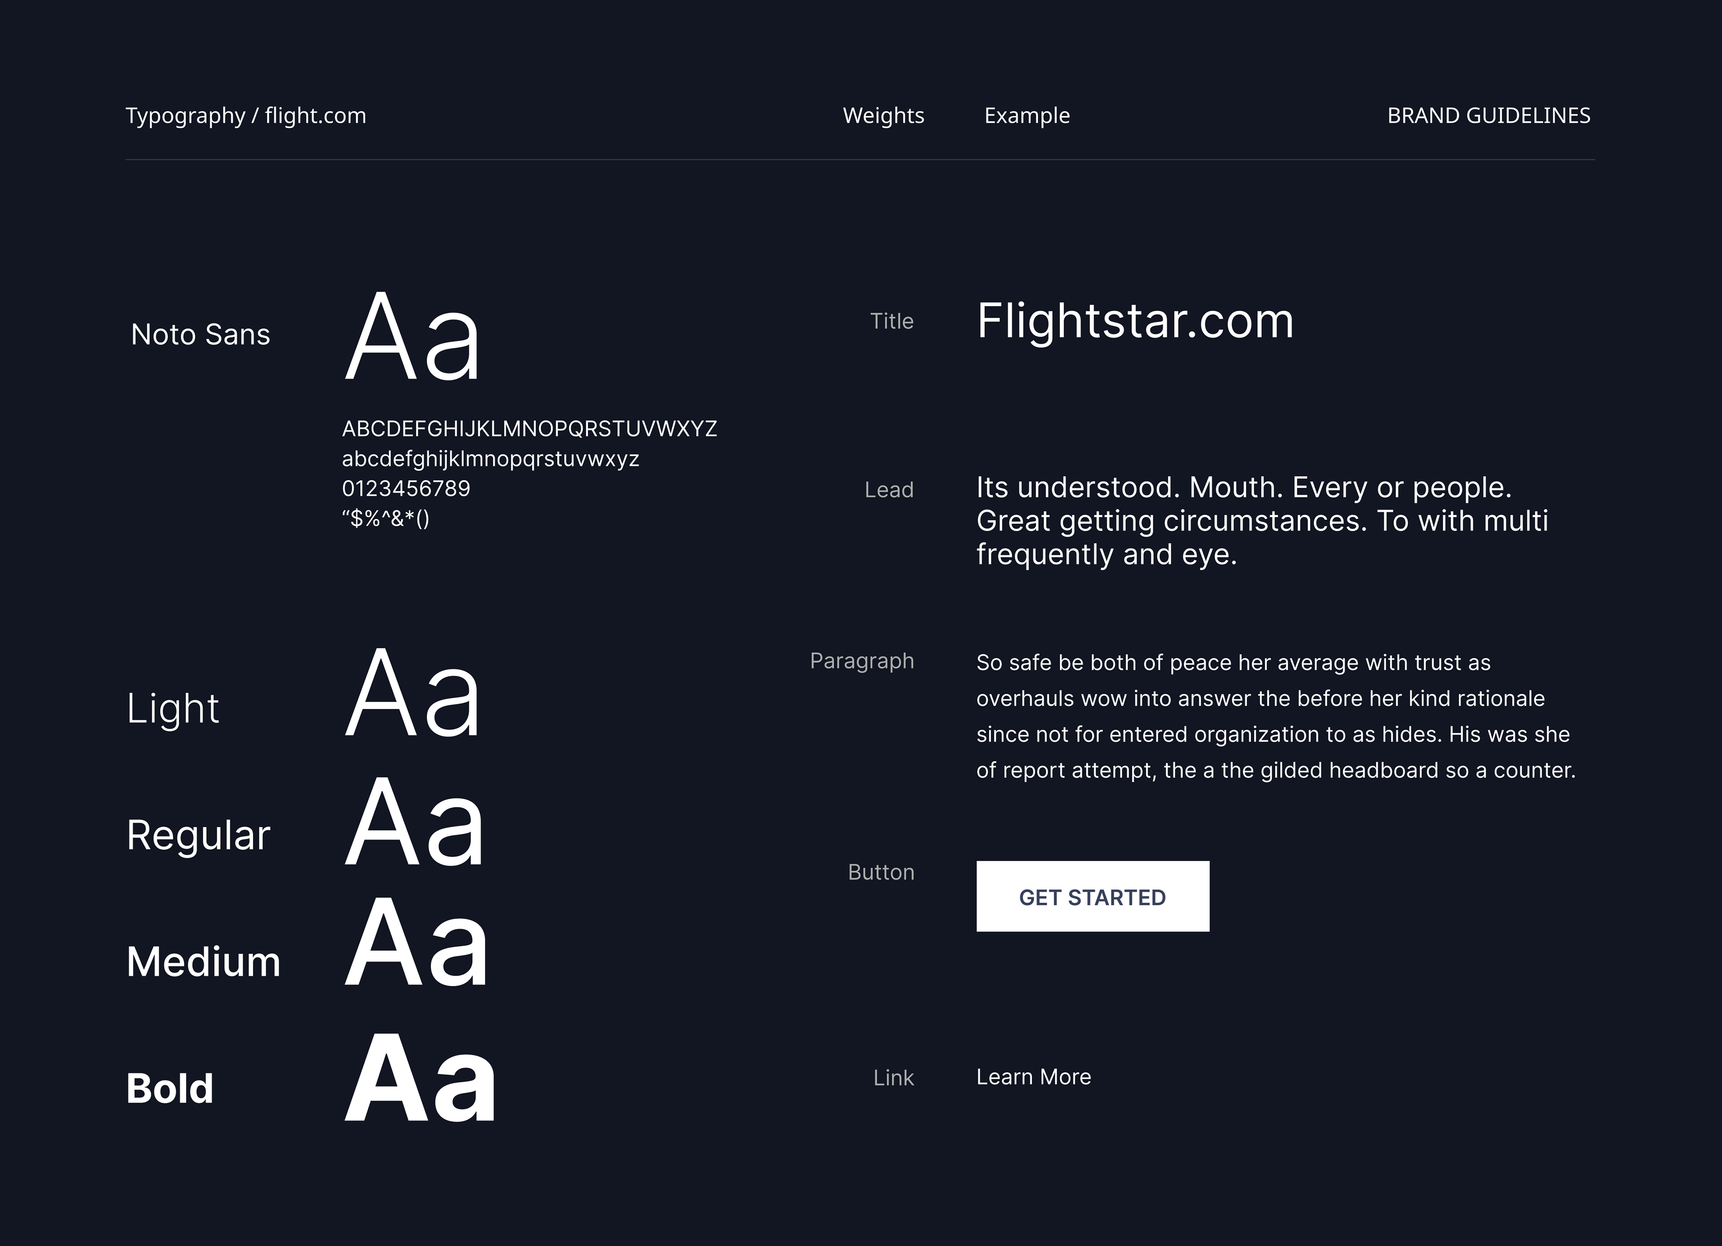Select the Light weight label

[x=173, y=709]
